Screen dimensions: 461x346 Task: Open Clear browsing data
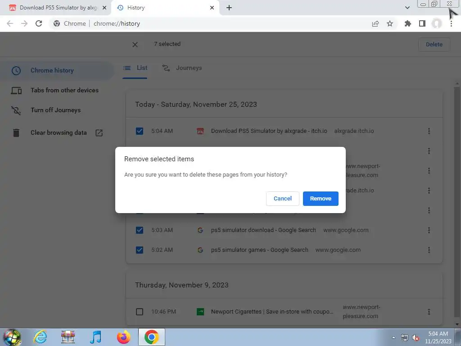coord(57,133)
